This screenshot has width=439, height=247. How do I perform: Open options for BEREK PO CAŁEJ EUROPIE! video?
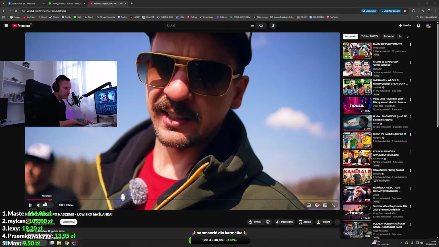tap(410, 134)
